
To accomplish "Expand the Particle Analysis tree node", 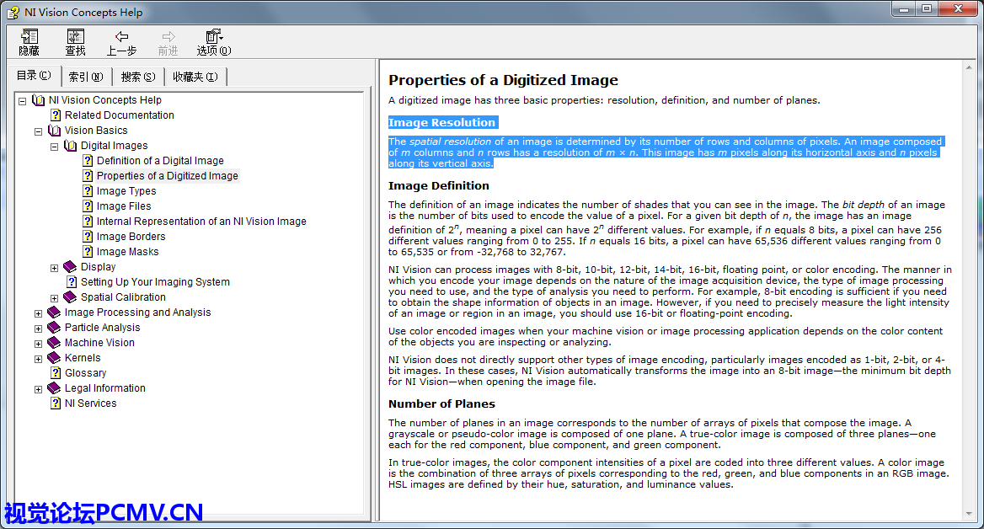I will [38, 329].
